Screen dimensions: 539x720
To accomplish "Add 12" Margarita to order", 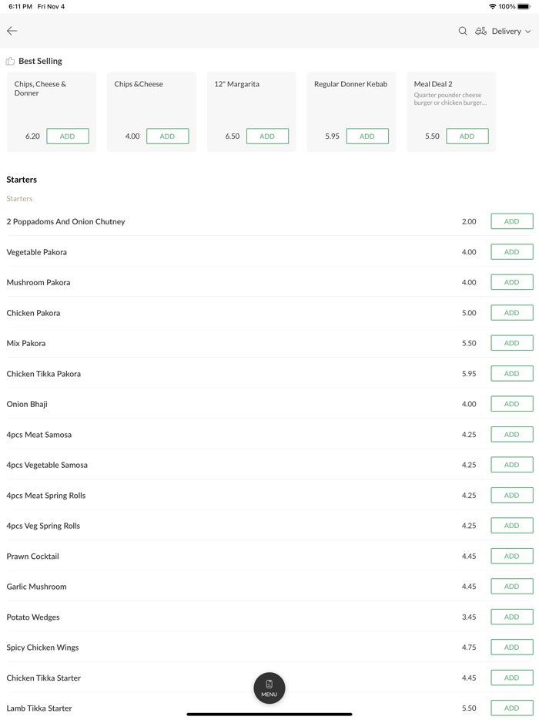I will (267, 136).
